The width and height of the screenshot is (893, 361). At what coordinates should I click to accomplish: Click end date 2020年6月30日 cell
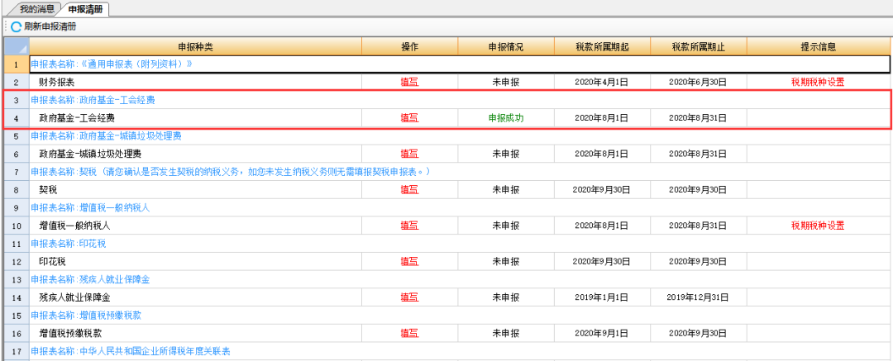coord(698,82)
